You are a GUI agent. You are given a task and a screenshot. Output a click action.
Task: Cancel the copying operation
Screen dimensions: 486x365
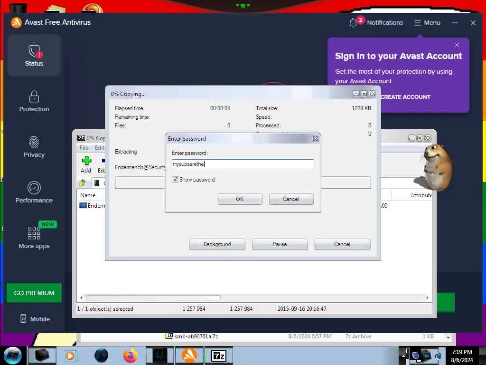click(x=342, y=244)
